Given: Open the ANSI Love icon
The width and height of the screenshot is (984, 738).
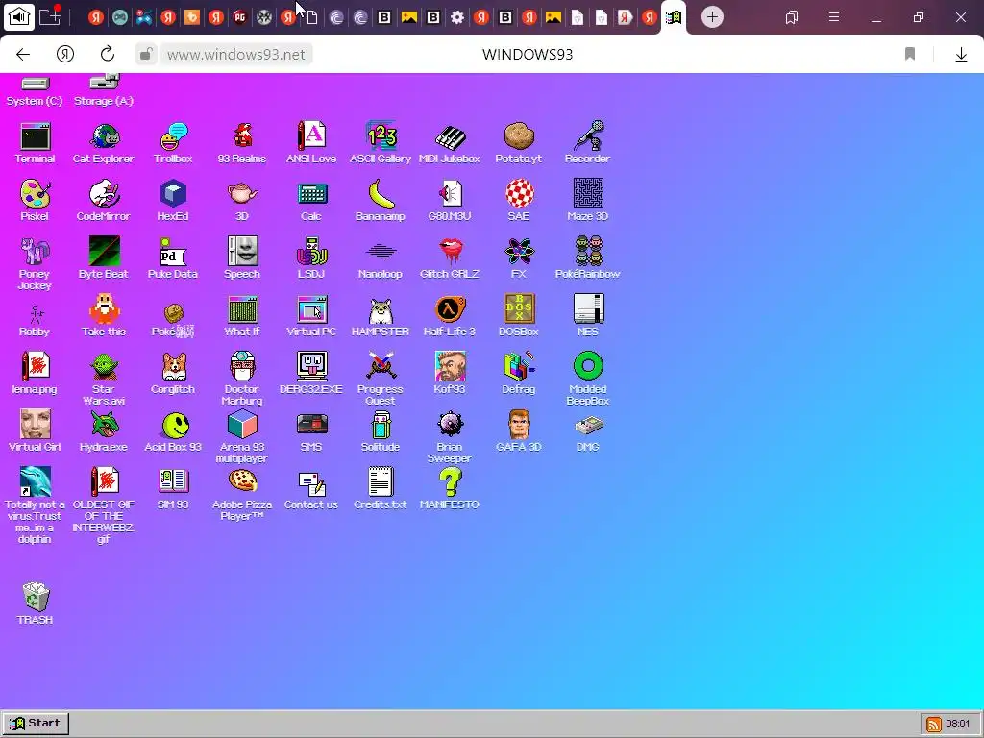Looking at the screenshot, I should [311, 144].
